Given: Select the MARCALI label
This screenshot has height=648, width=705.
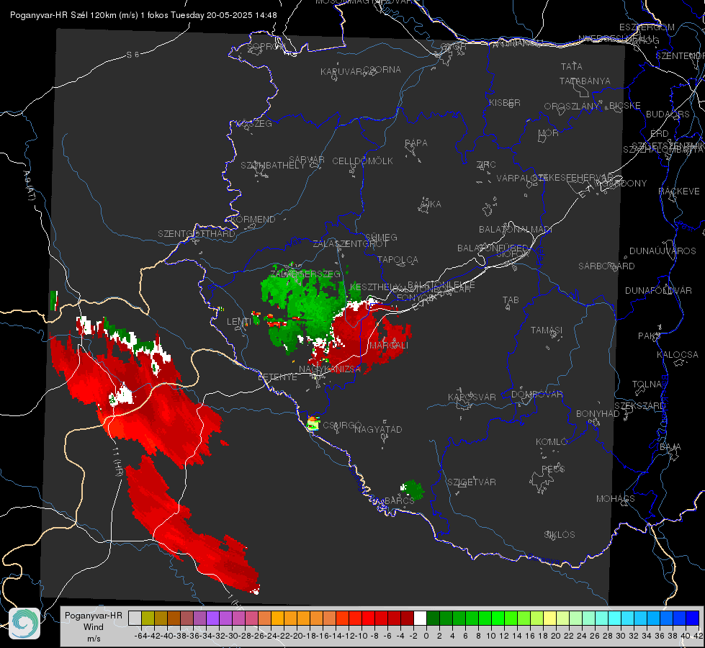Looking at the screenshot, I should [x=389, y=346].
